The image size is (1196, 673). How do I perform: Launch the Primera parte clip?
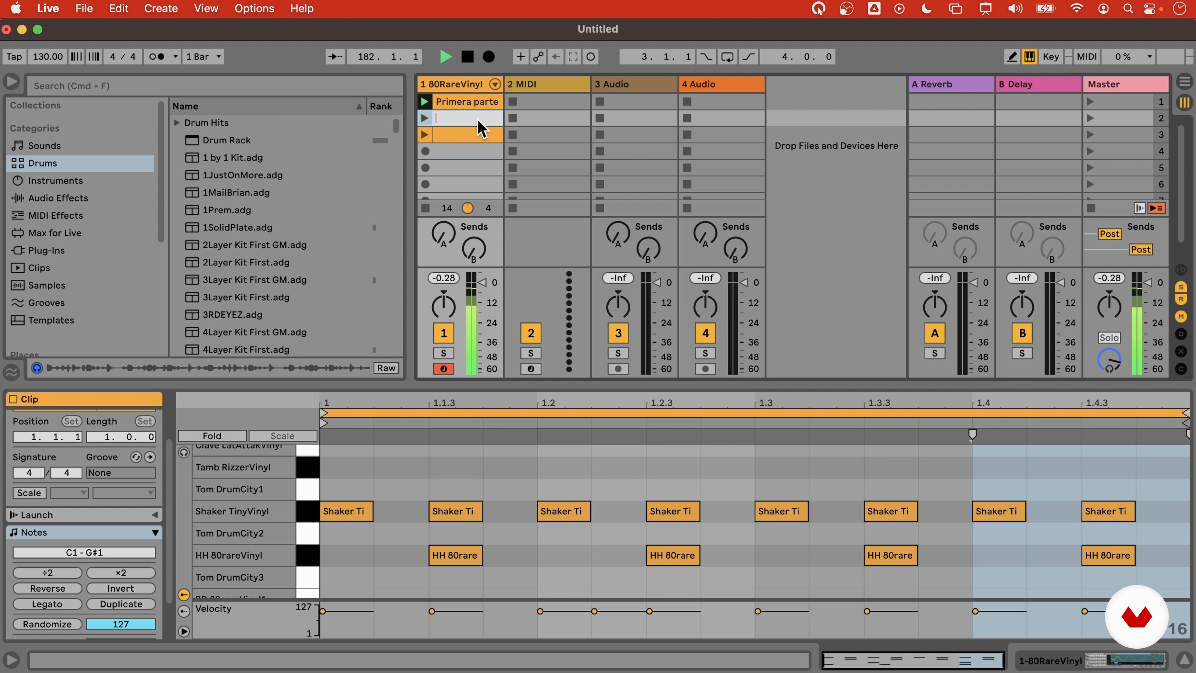tap(424, 102)
